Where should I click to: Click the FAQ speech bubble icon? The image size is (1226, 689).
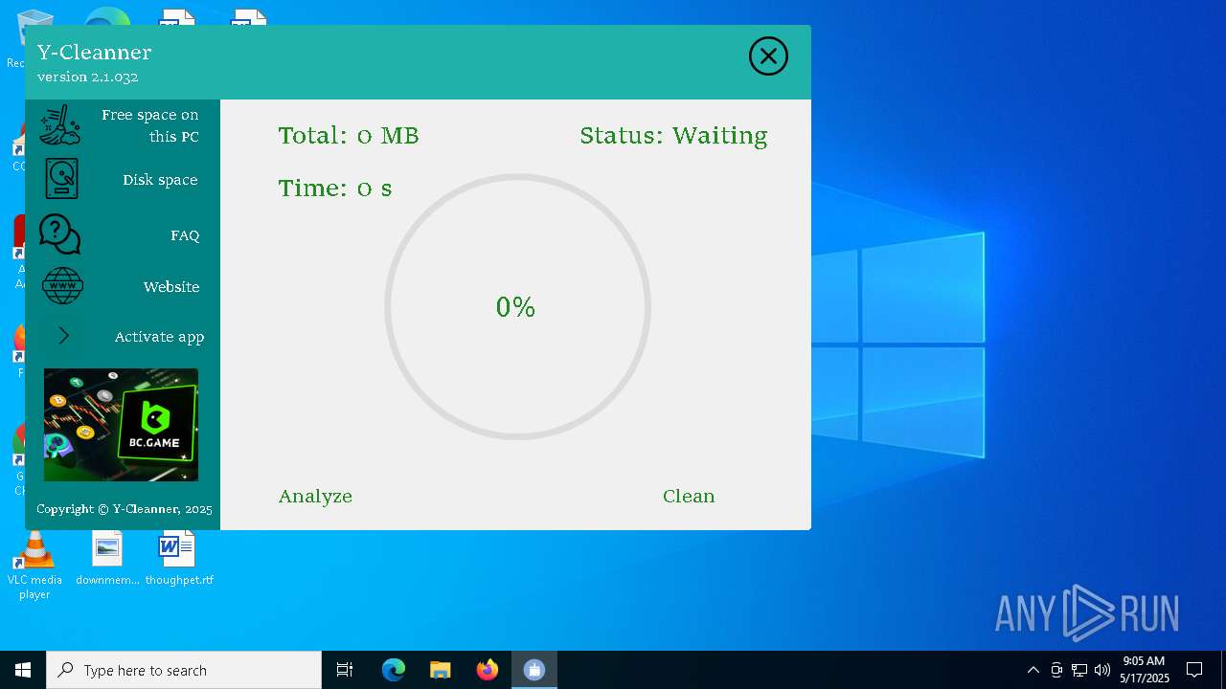click(60, 234)
